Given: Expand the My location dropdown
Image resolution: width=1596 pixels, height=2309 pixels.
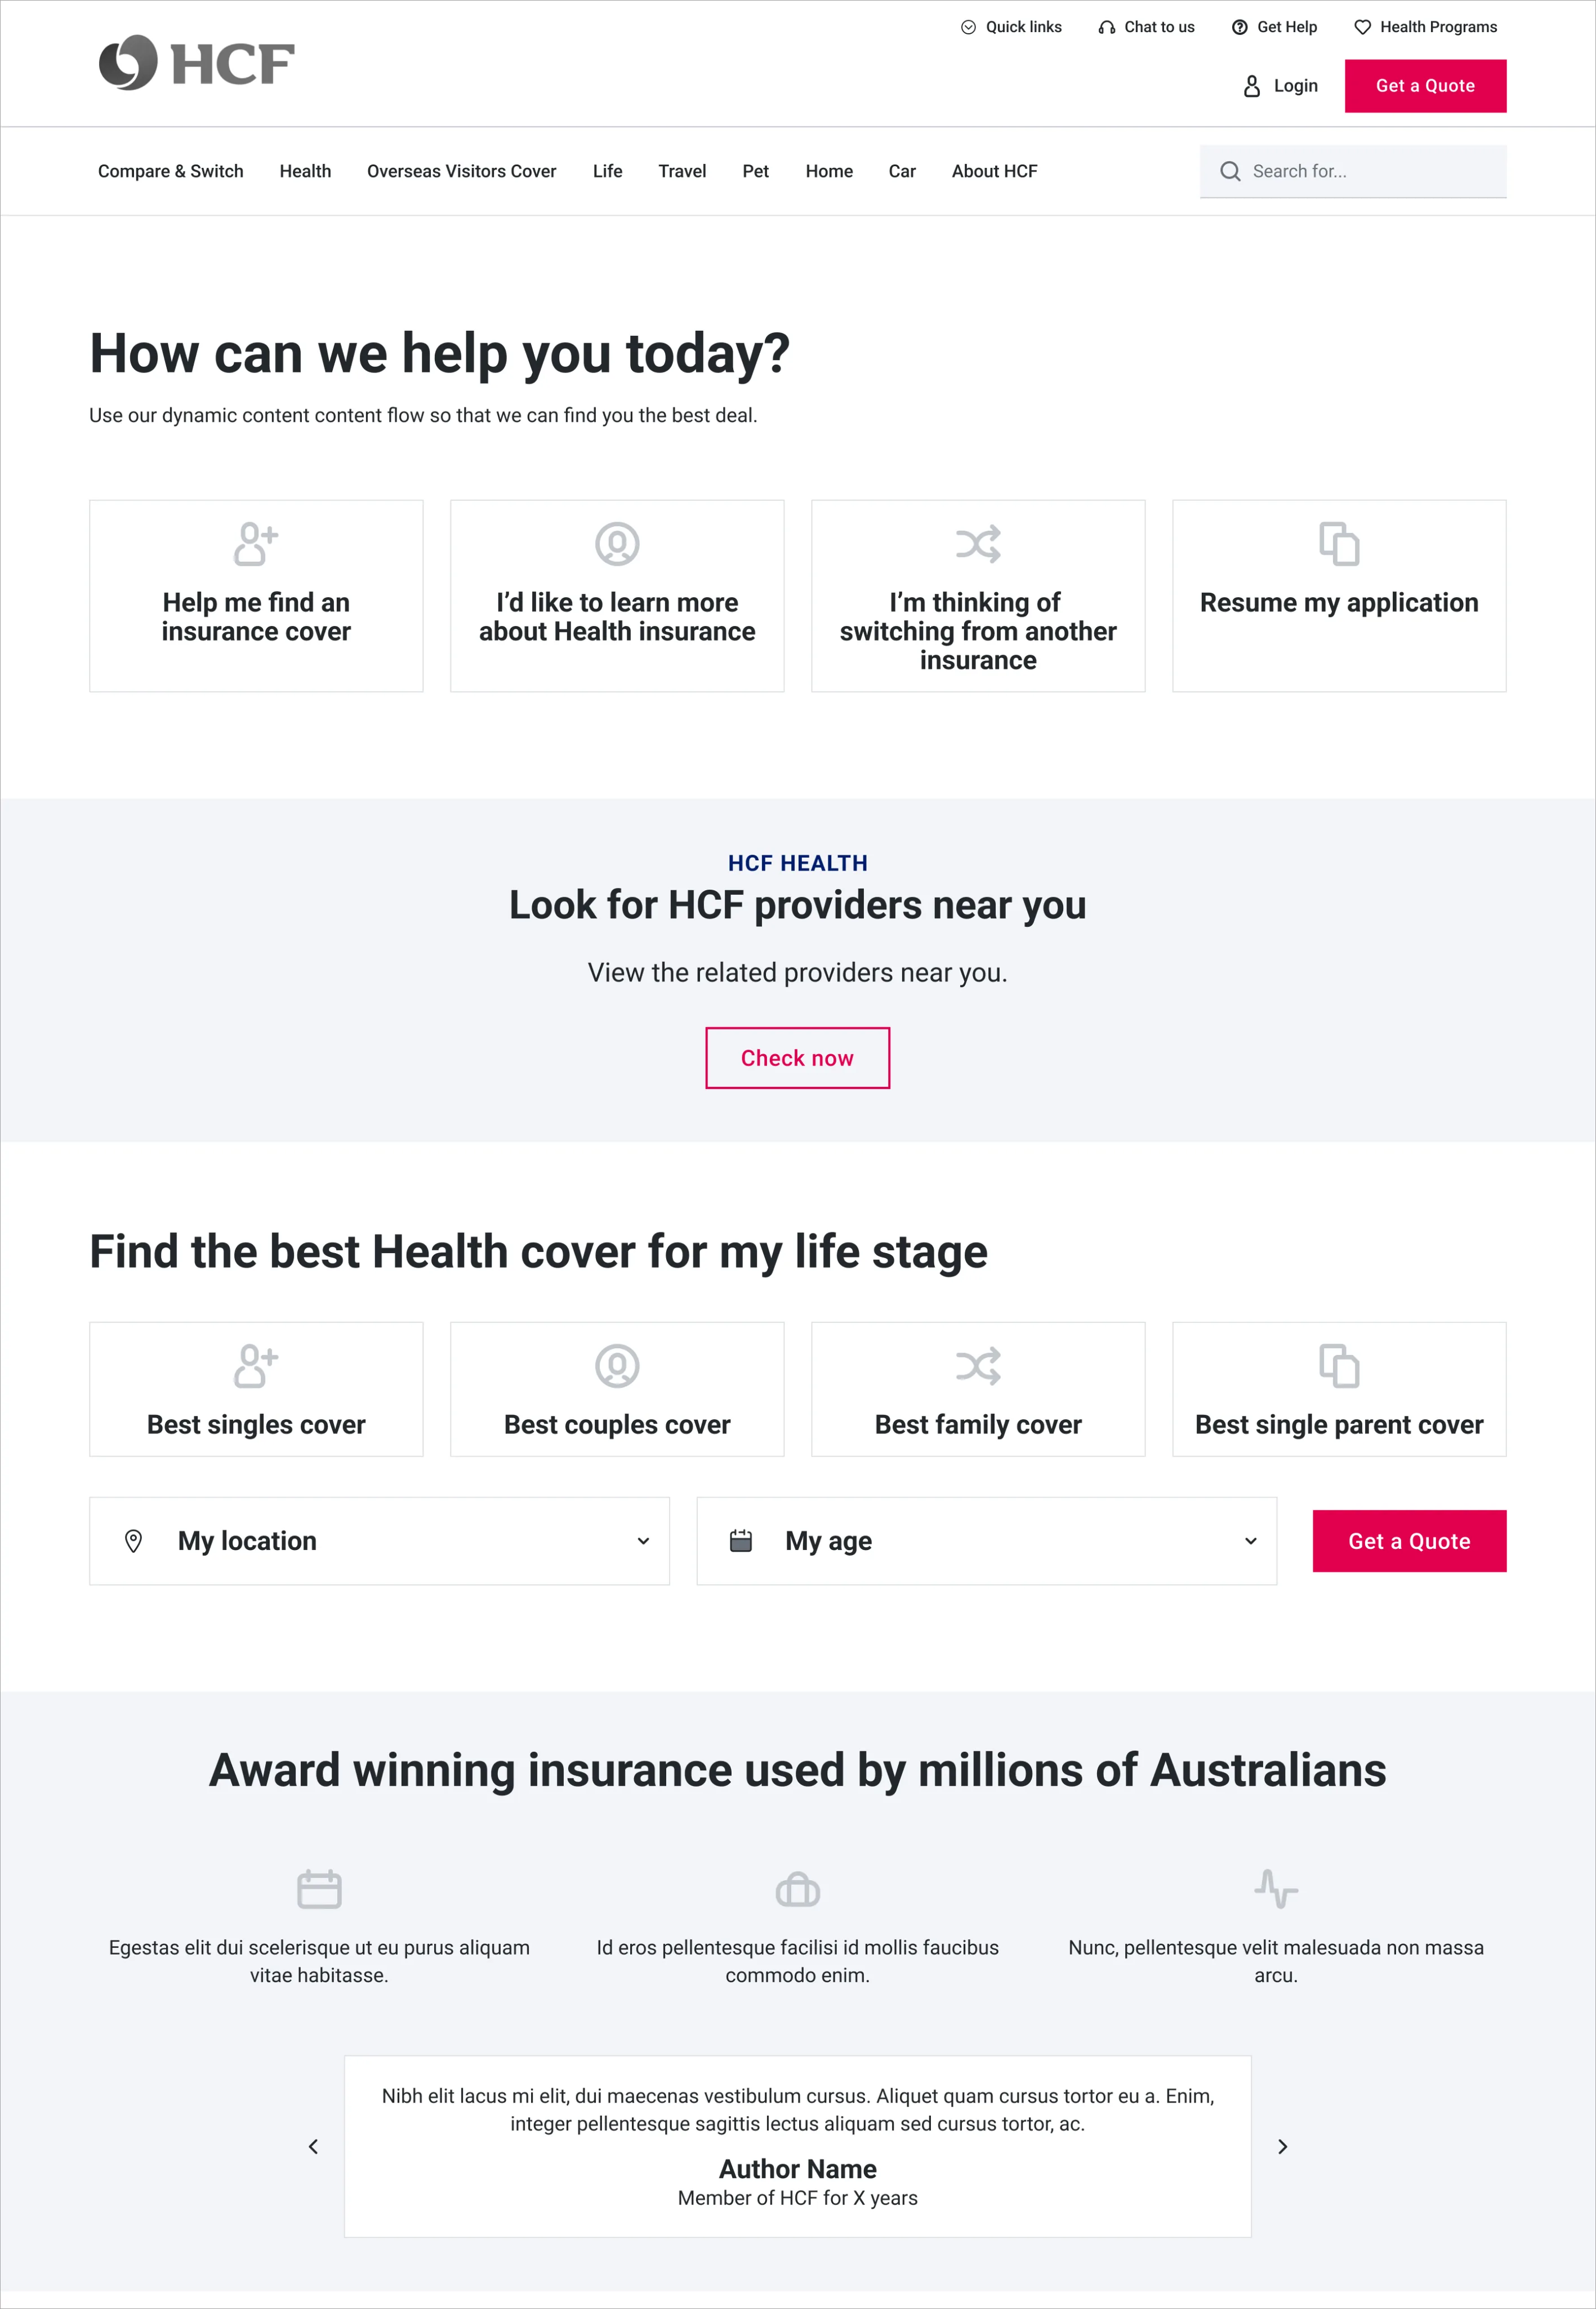Looking at the screenshot, I should 379,1540.
